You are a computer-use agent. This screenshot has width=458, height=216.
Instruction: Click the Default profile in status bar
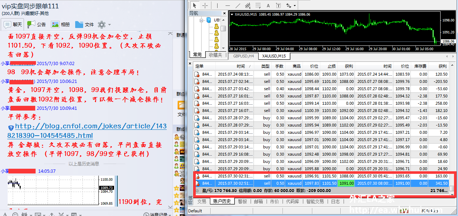tap(195, 211)
